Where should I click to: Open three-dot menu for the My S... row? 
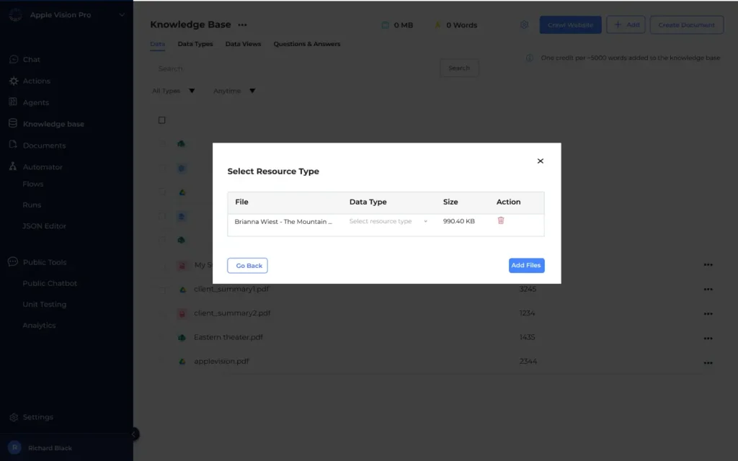[708, 265]
